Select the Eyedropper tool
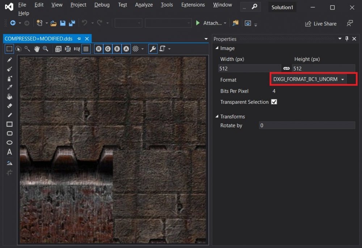The height and width of the screenshot is (248, 362). pyautogui.click(x=10, y=87)
